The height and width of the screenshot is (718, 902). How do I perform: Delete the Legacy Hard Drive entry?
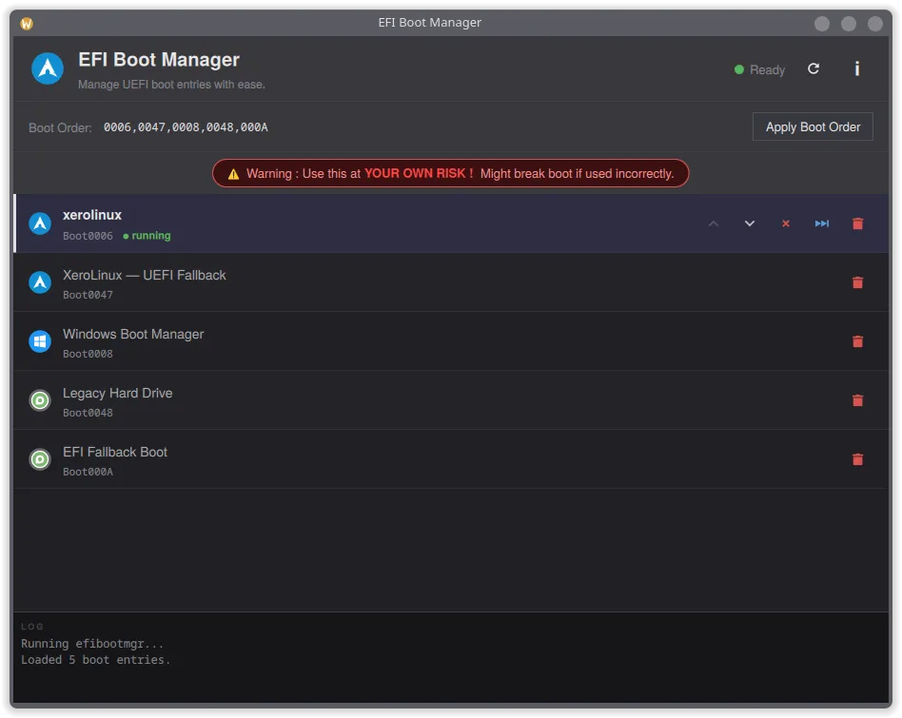[857, 400]
